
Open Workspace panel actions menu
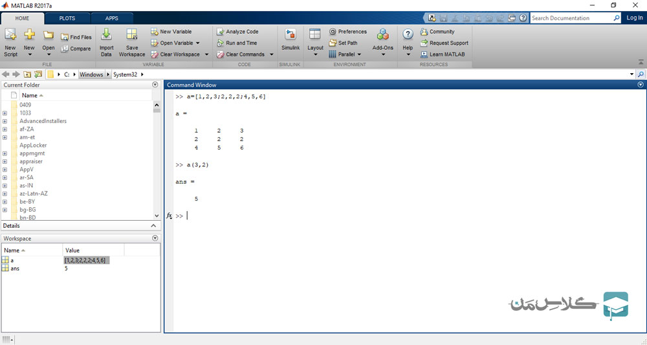click(x=155, y=238)
